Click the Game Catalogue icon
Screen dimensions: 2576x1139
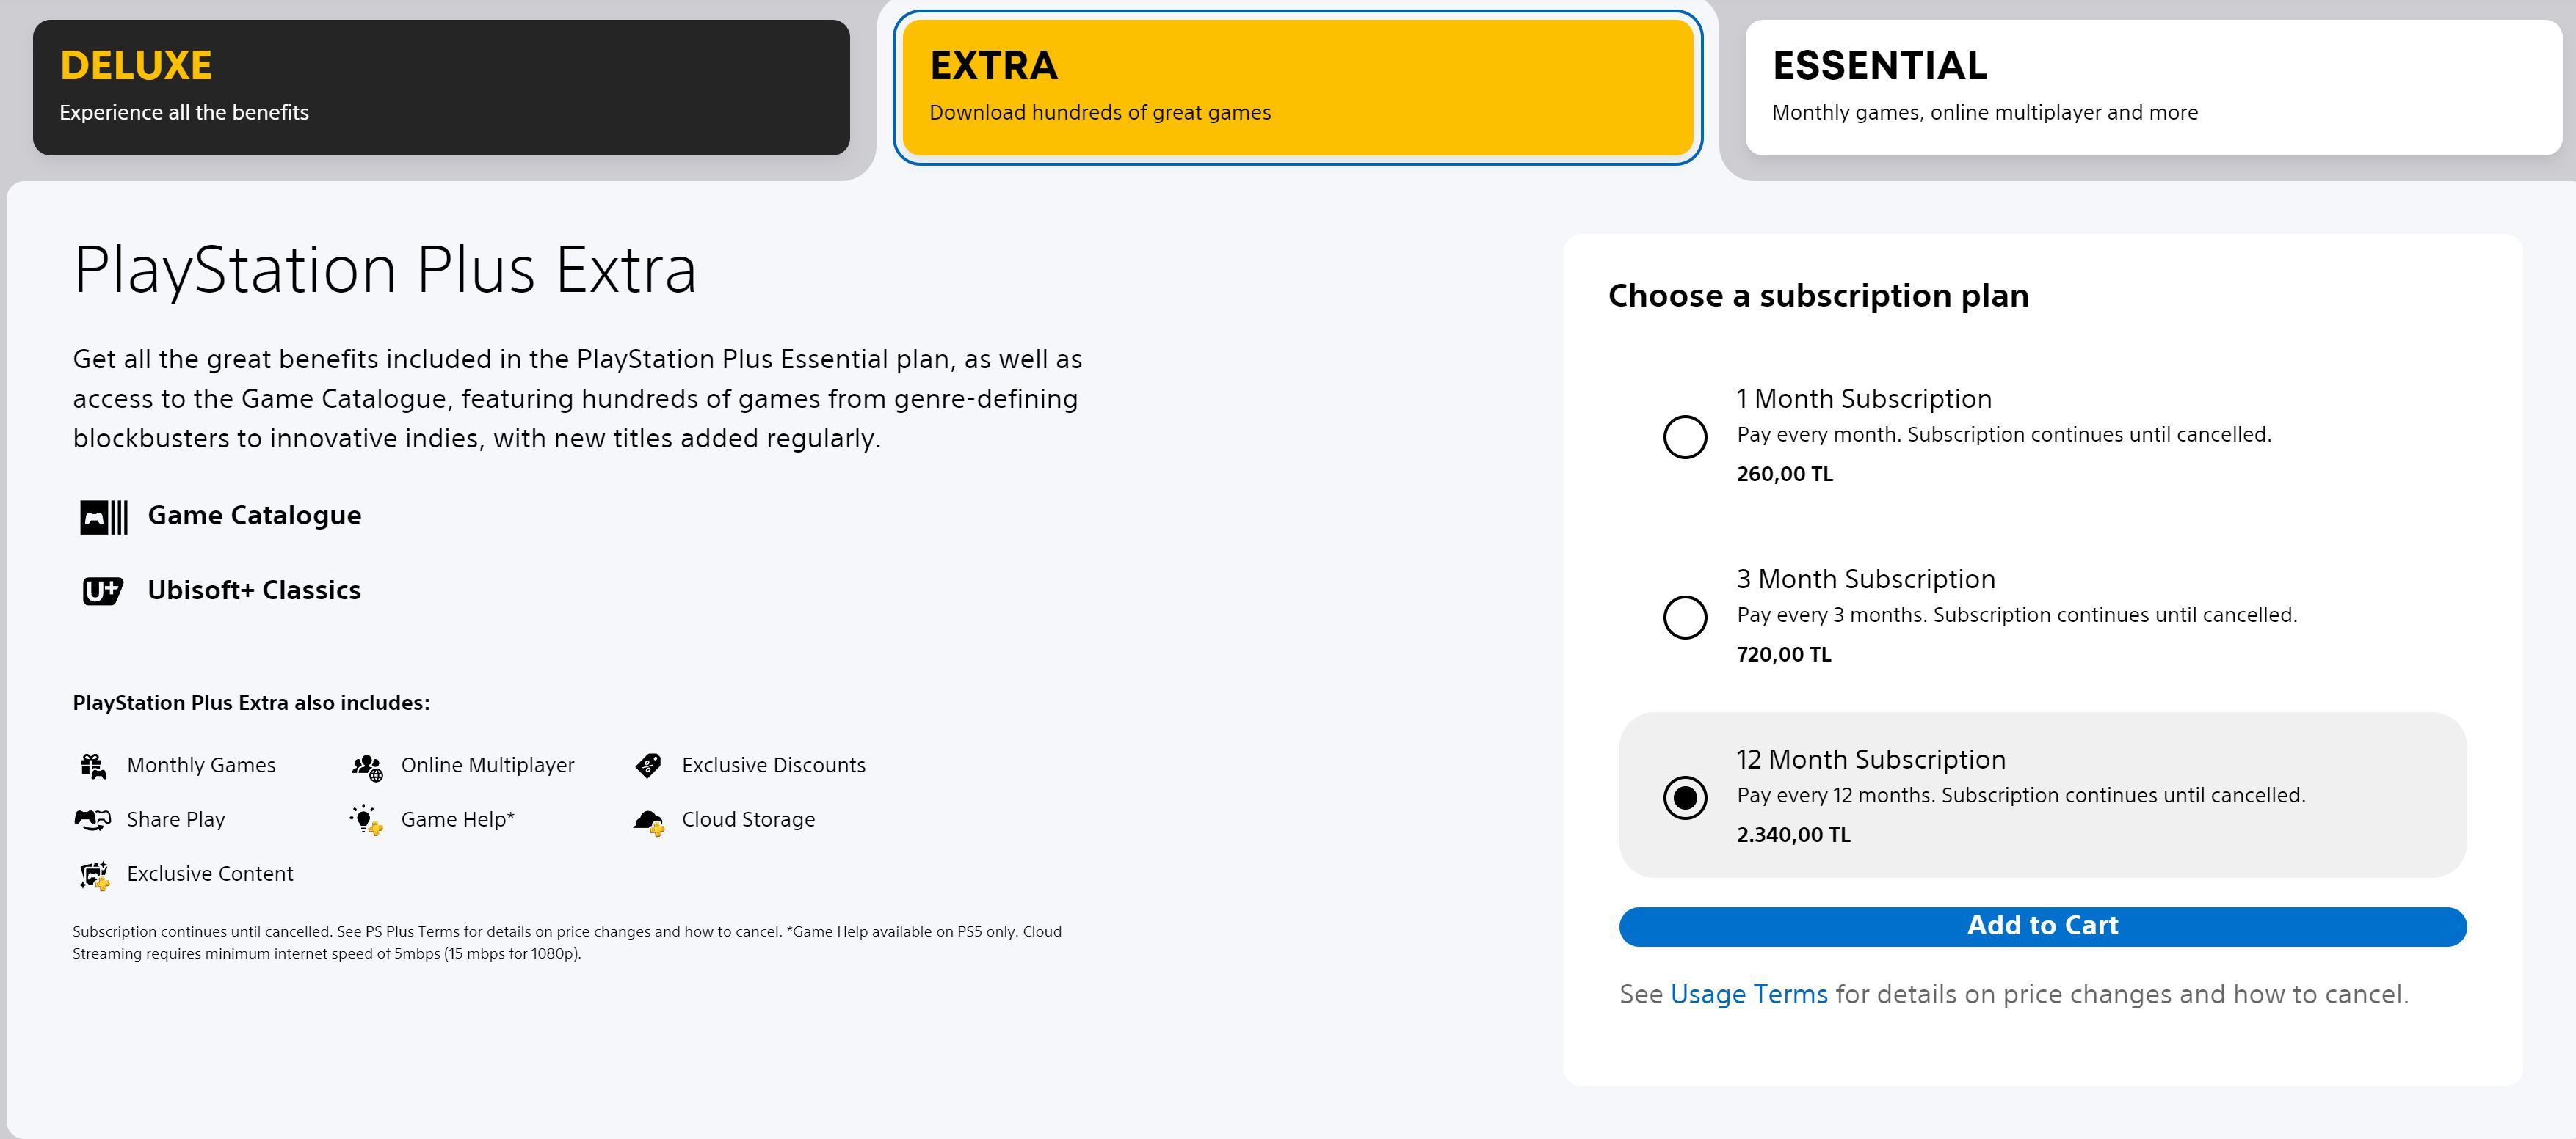tap(104, 516)
